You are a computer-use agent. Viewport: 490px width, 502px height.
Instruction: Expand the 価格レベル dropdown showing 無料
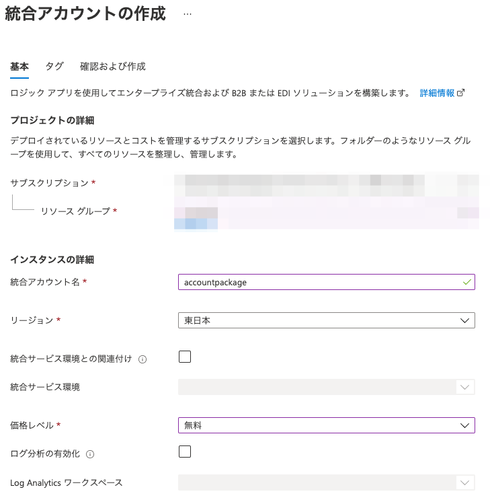(x=326, y=425)
